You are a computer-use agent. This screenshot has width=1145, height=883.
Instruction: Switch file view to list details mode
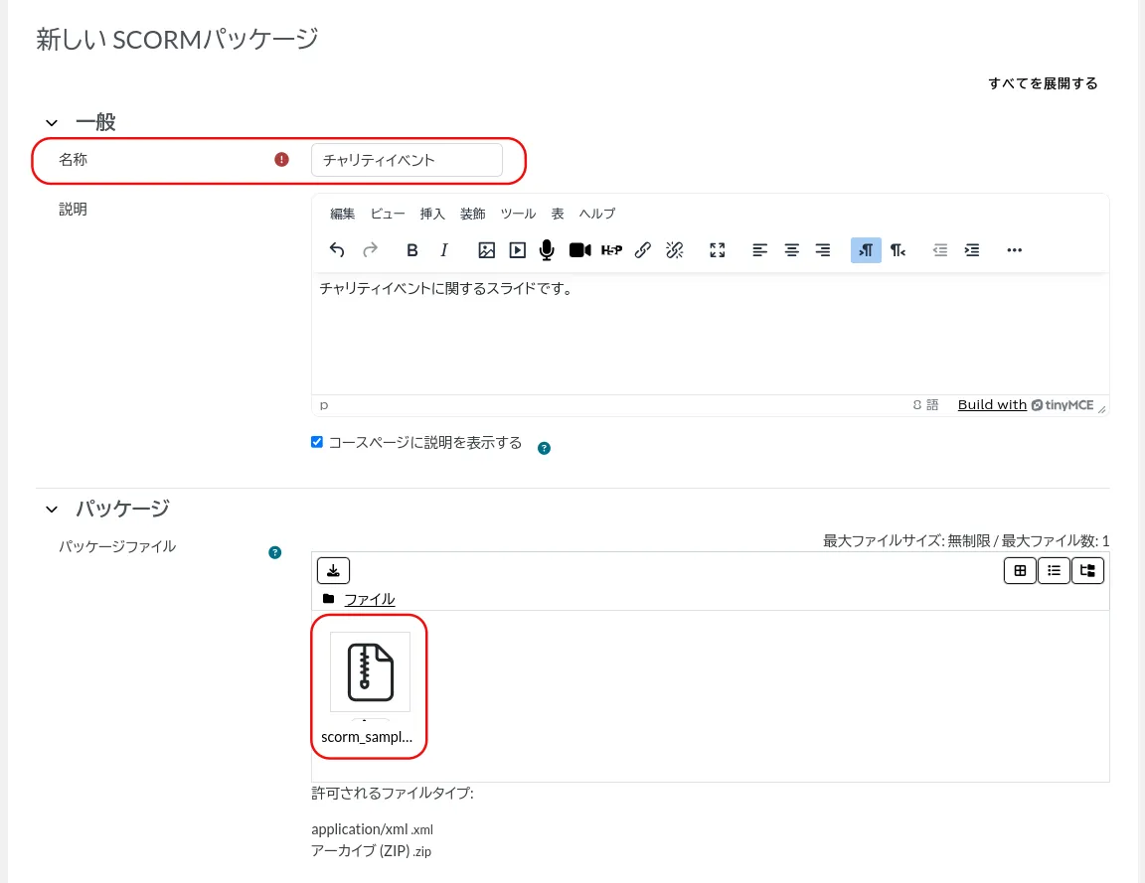(x=1054, y=570)
